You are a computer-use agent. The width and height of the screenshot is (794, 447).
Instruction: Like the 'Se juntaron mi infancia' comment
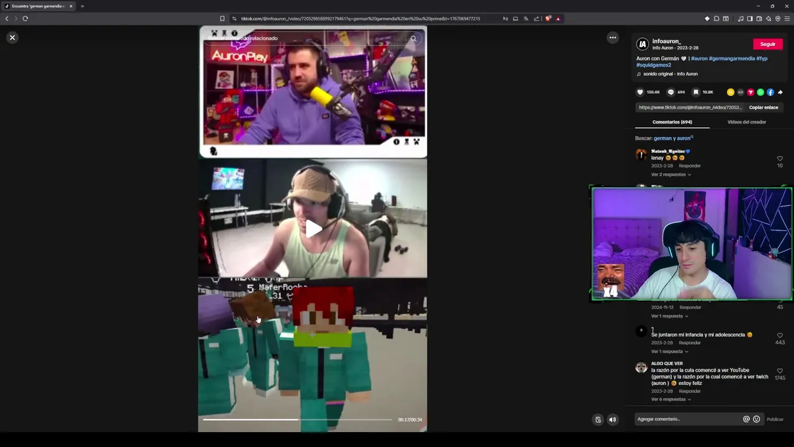point(780,336)
